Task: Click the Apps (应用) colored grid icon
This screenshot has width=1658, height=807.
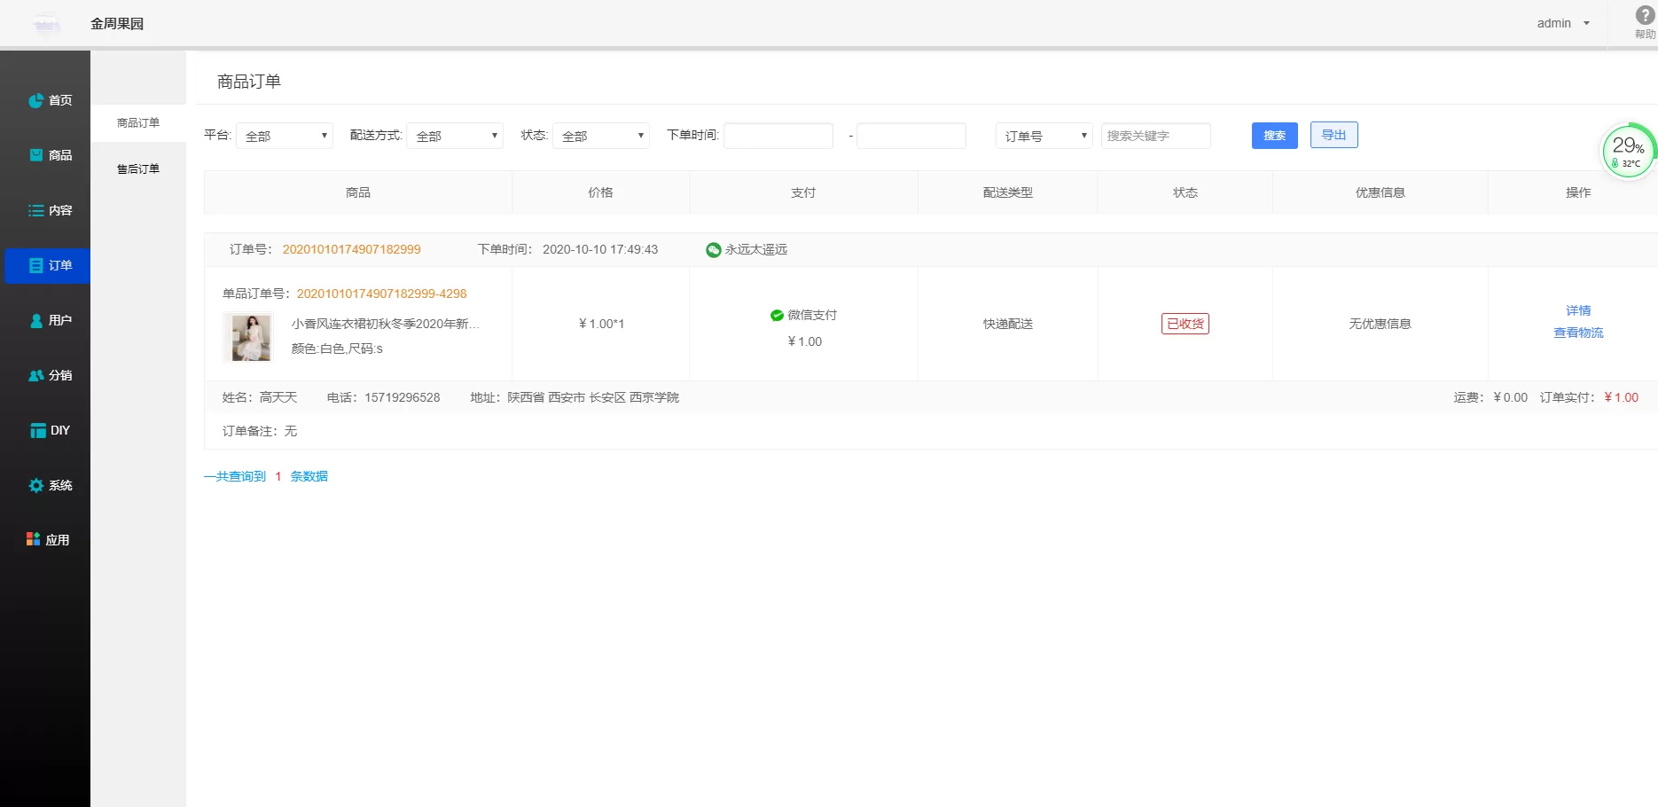Action: [x=33, y=539]
